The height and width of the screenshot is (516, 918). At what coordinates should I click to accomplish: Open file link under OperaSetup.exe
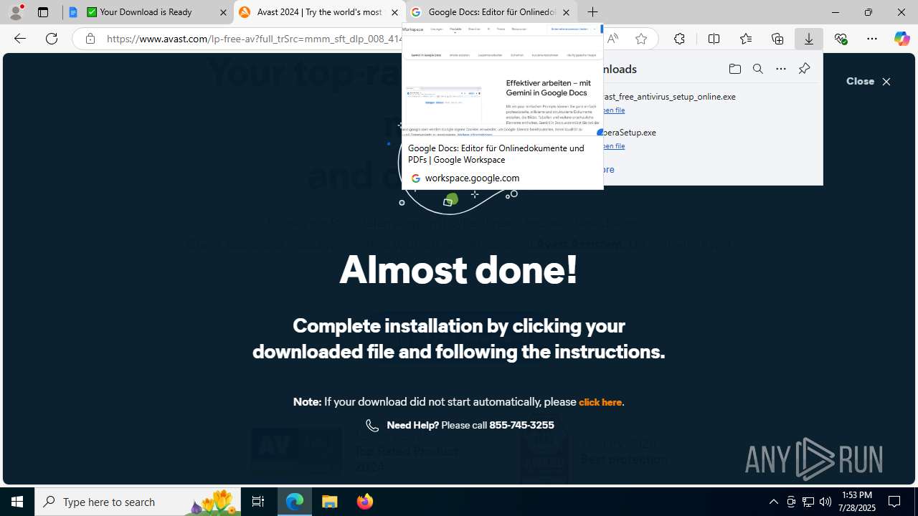pos(613,146)
